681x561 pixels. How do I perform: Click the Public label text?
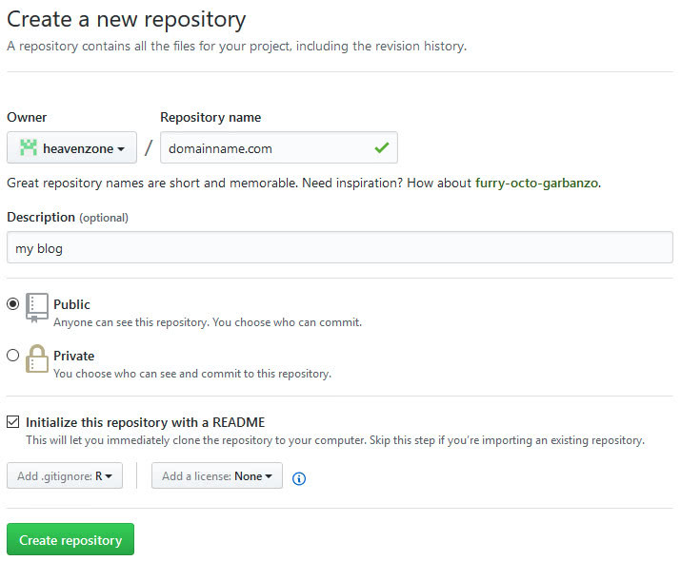71,304
